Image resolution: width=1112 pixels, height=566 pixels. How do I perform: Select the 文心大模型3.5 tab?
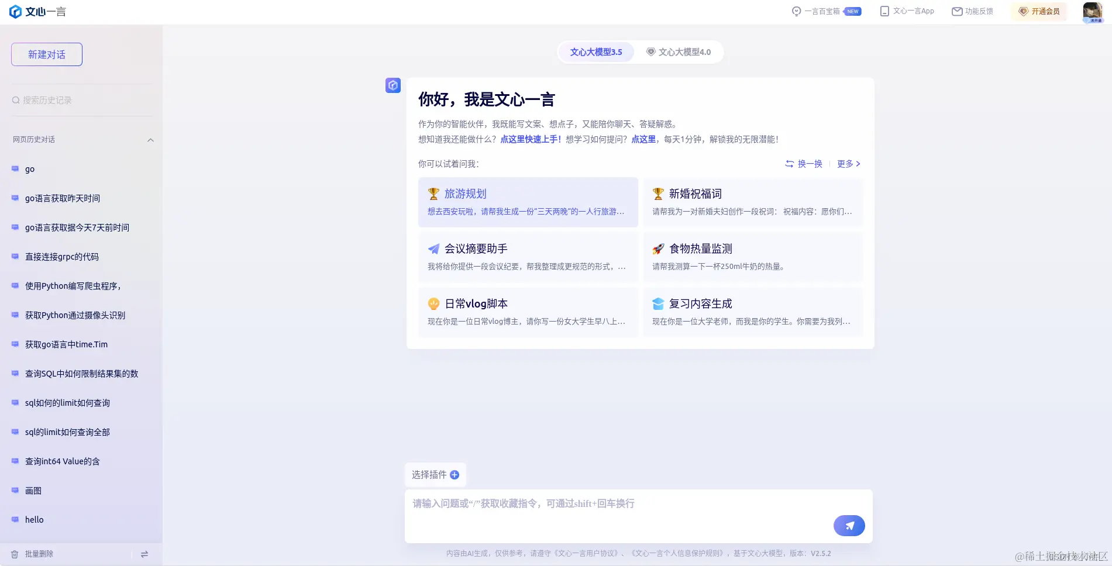click(x=595, y=51)
